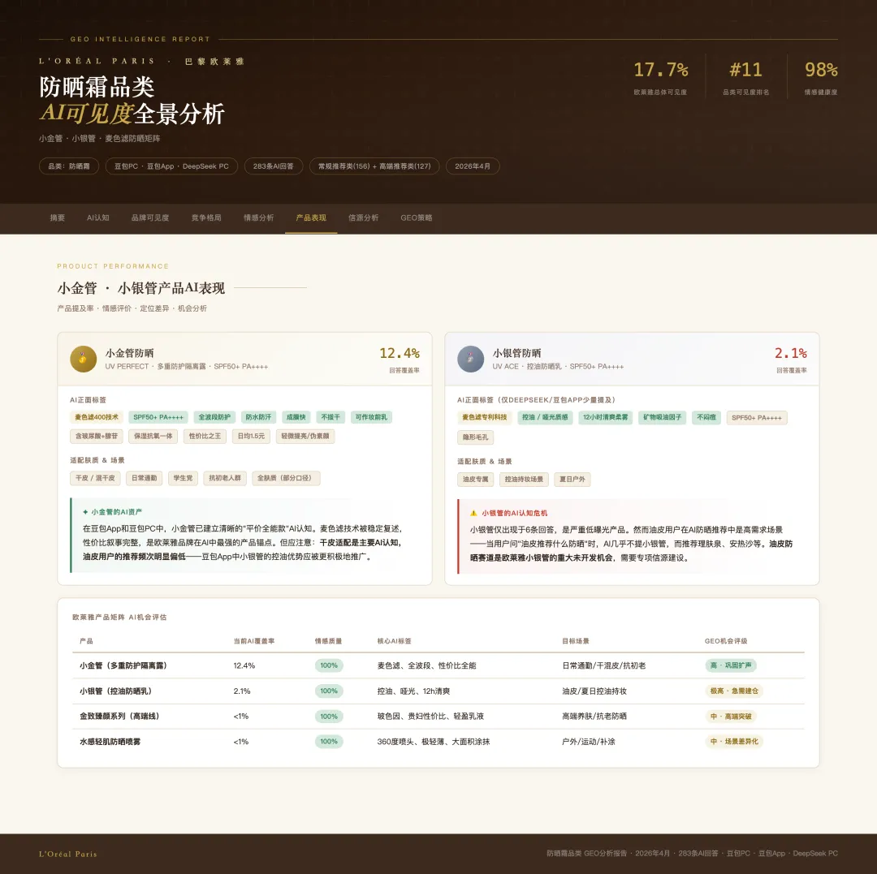
Task: Switch to the GEO策略 tab
Action: [x=416, y=218]
